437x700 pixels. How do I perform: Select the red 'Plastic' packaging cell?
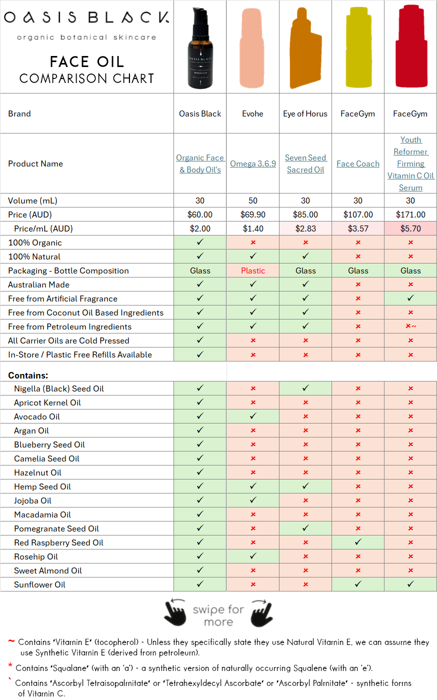[253, 270]
